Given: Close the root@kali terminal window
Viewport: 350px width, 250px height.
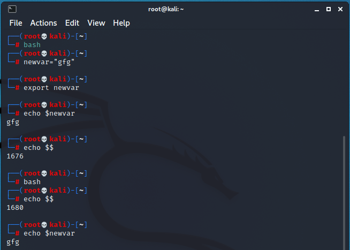Looking at the screenshot, I should 341,9.
